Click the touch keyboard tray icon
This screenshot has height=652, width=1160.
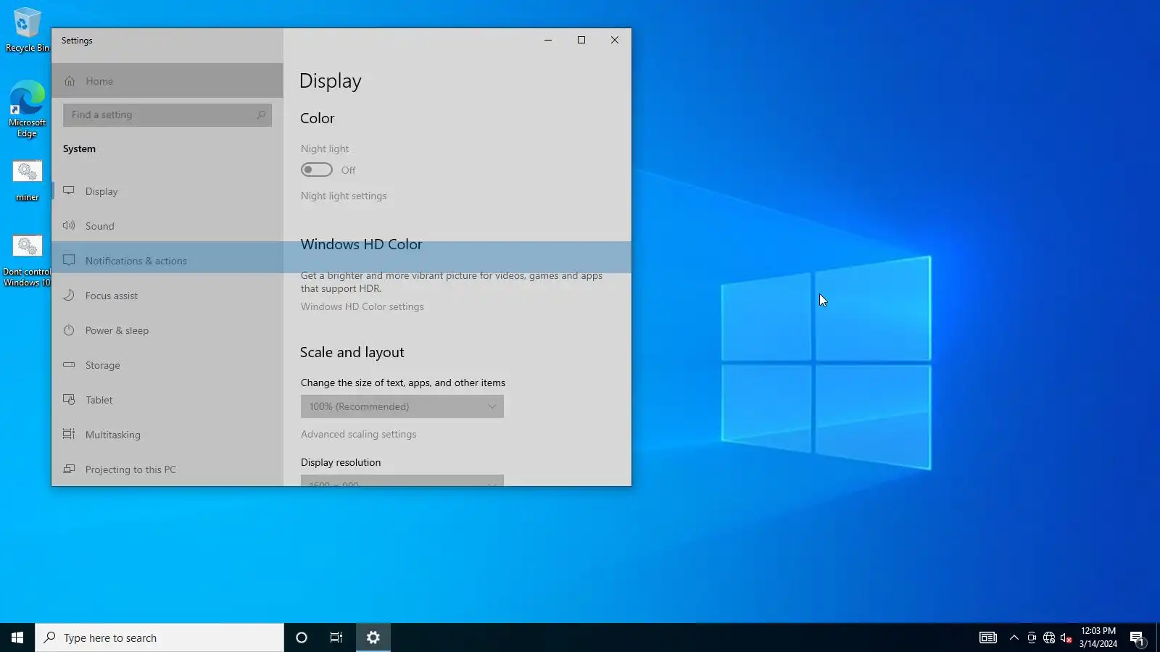[x=988, y=638]
